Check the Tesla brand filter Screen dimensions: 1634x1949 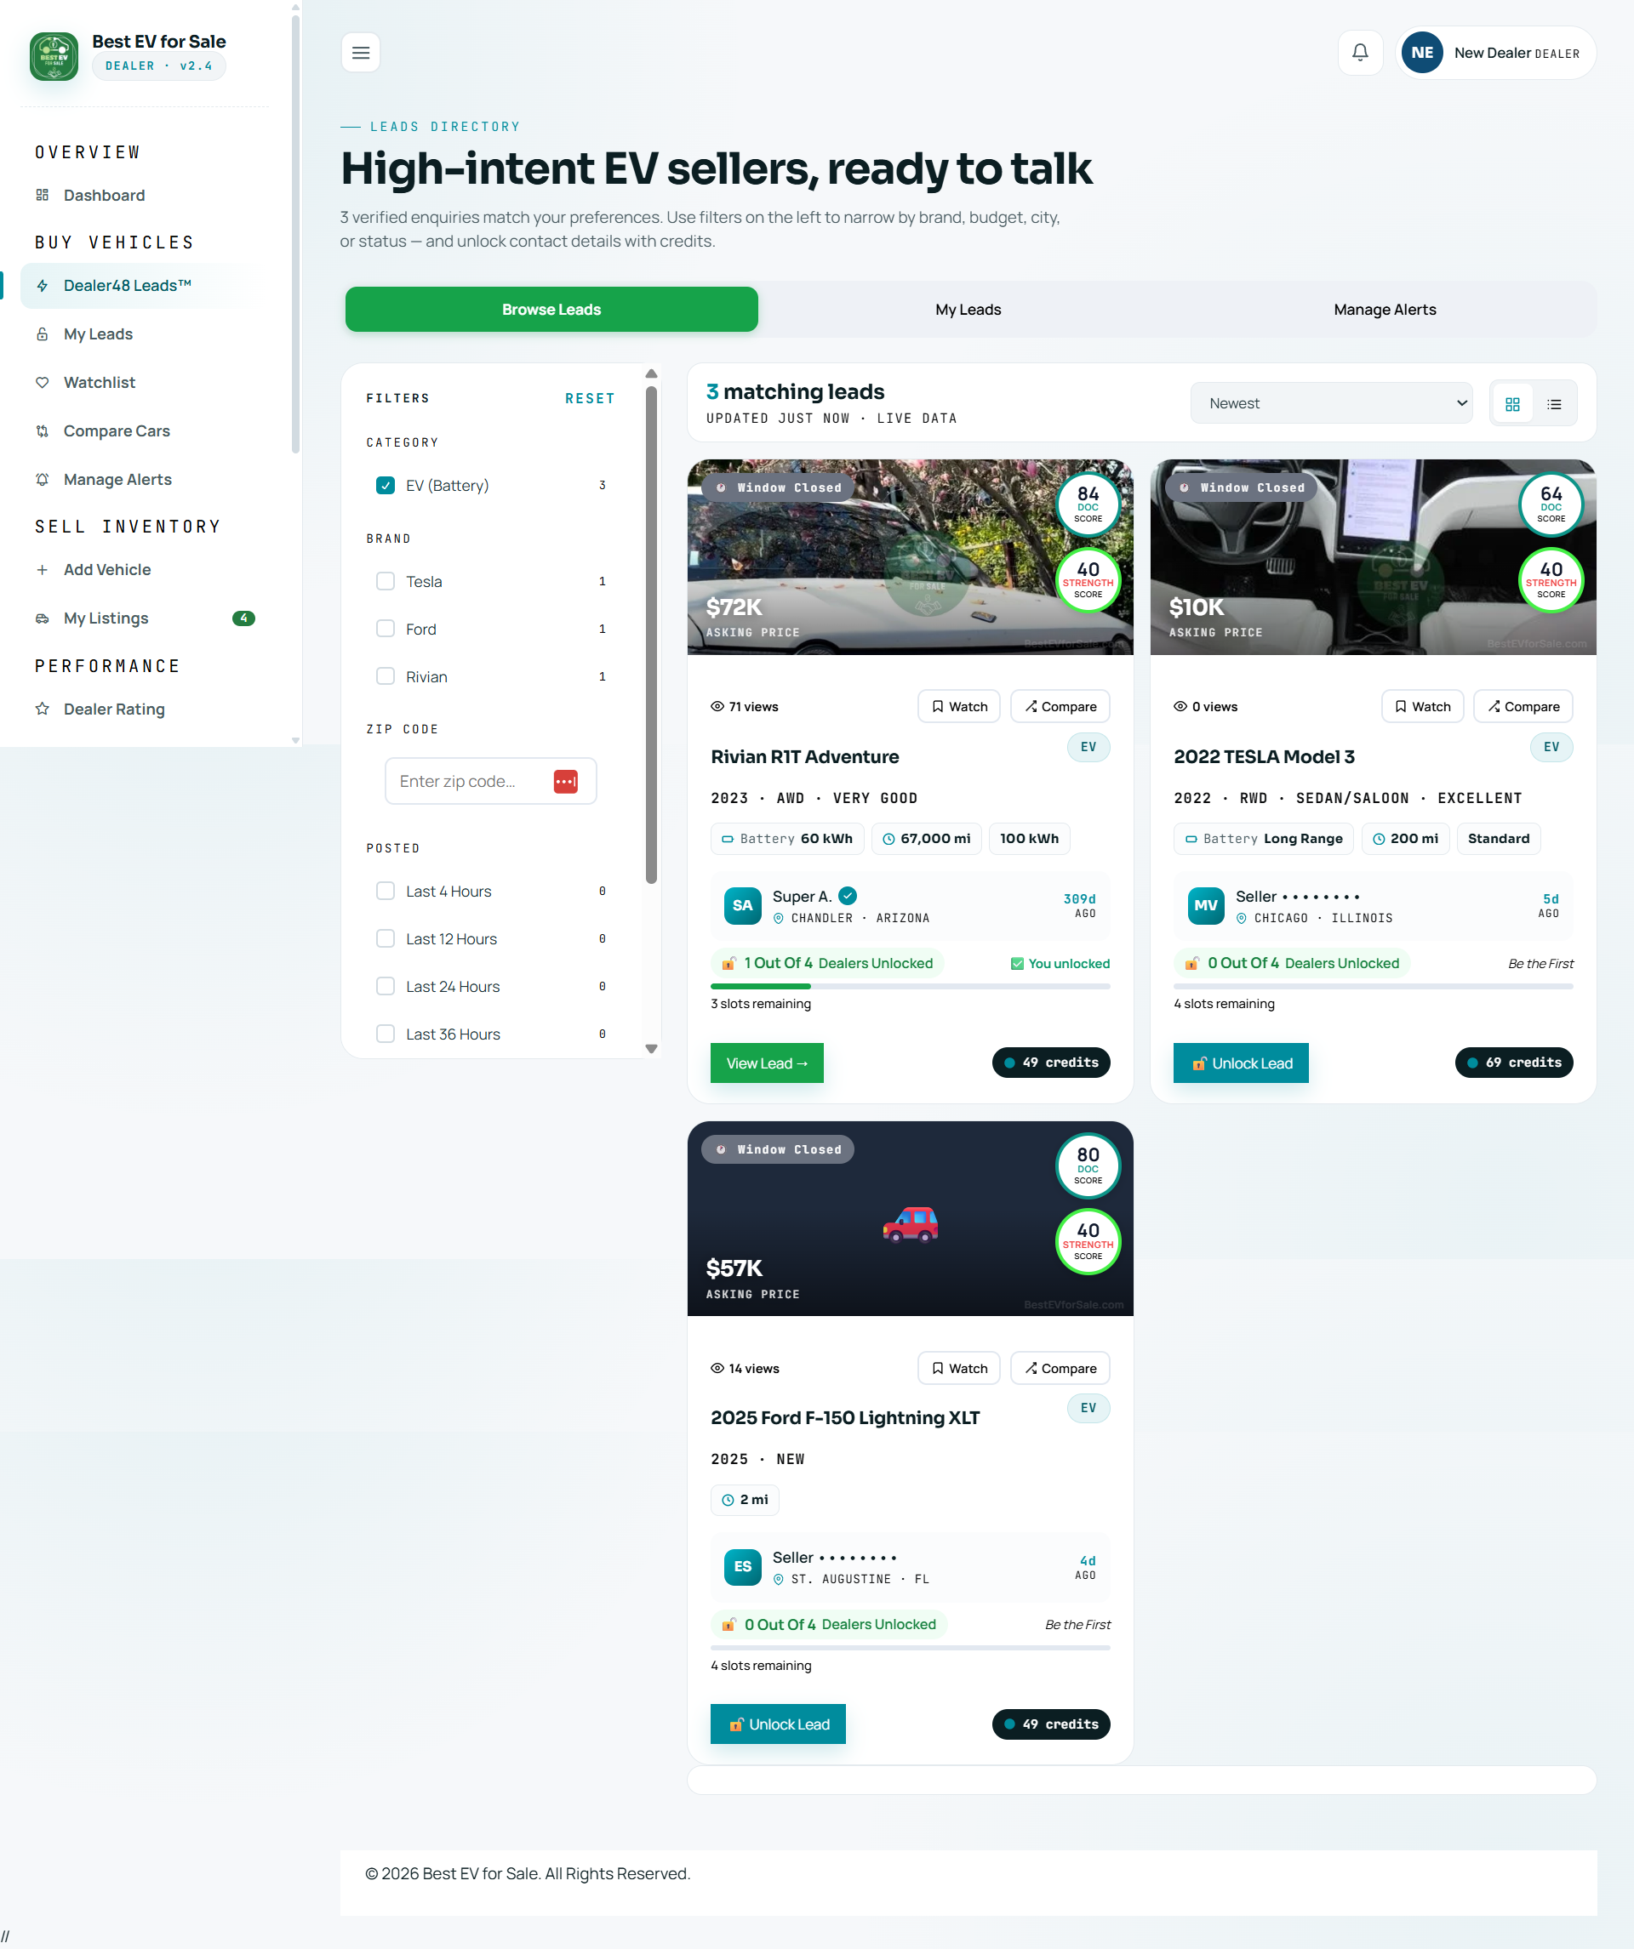(x=386, y=581)
